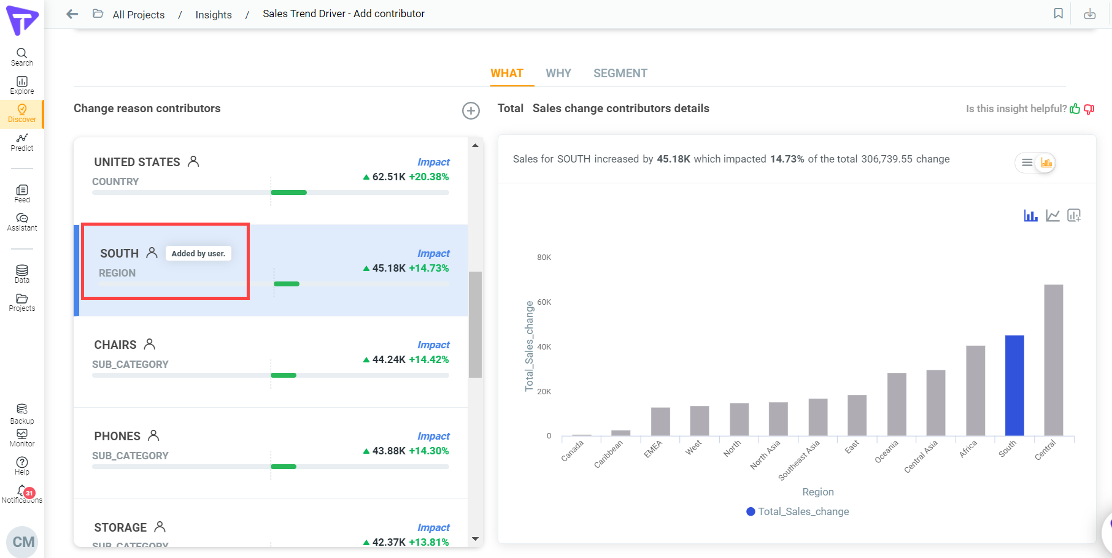The image size is (1112, 558).
Task: Give thumbs down feedback
Action: [1089, 109]
